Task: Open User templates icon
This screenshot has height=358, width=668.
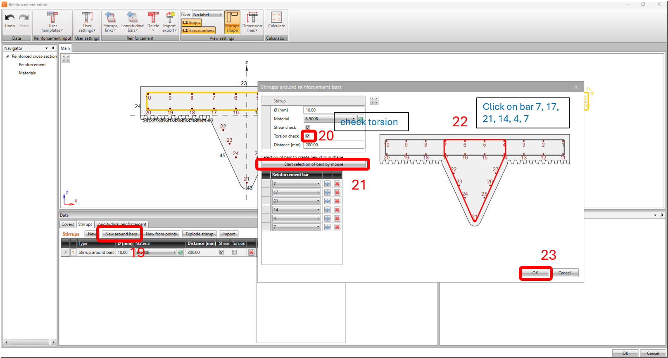Action: point(52,18)
